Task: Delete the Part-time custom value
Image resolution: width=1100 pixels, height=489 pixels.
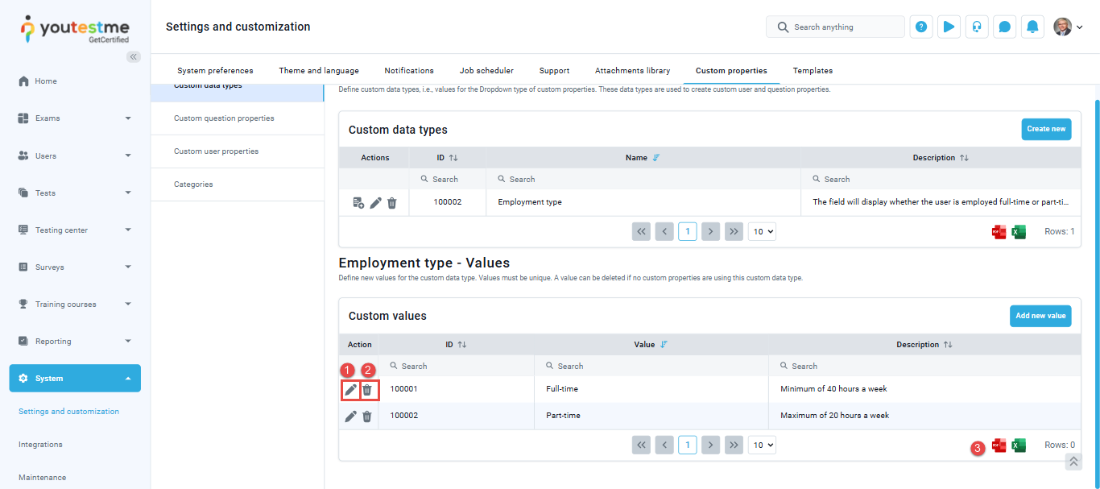Action: pyautogui.click(x=367, y=416)
